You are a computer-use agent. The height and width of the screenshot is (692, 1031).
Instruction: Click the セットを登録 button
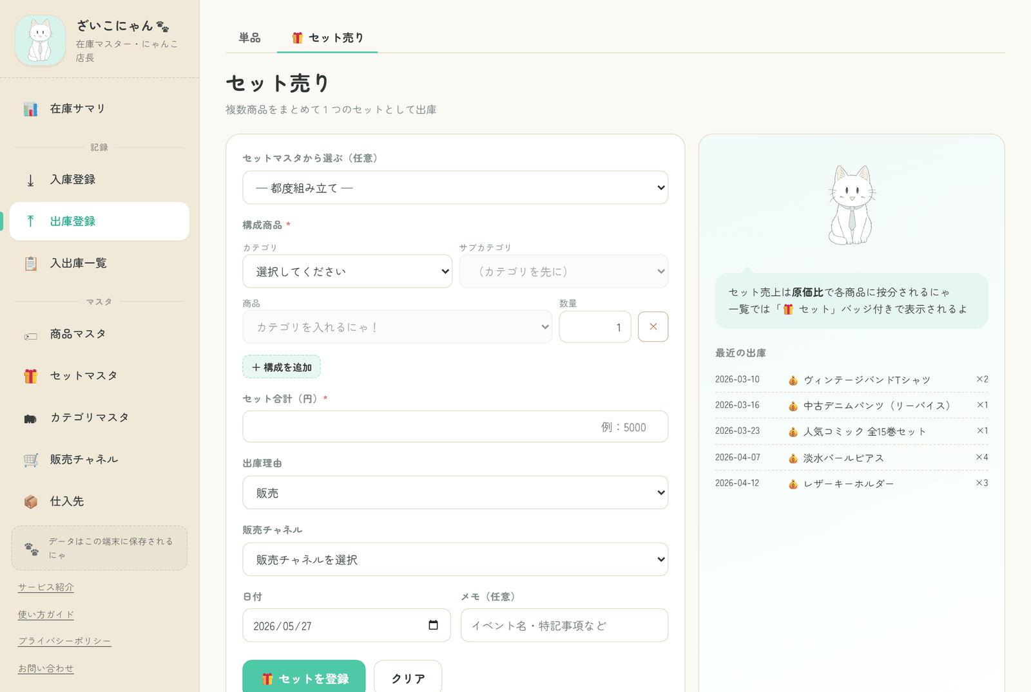[304, 678]
